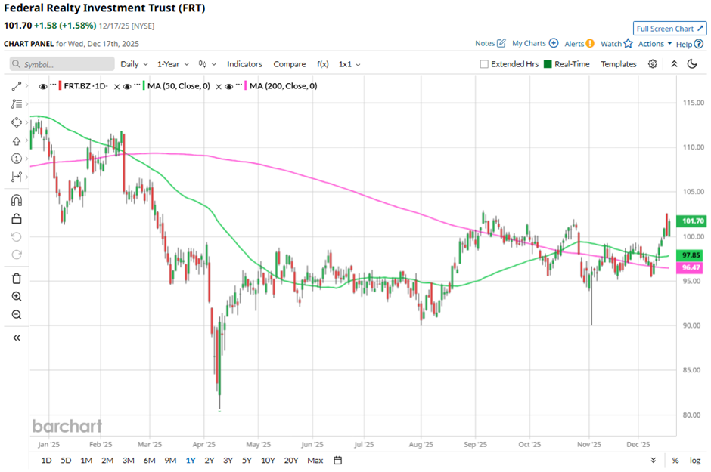Screen dimensions: 711x472
Task: Click the Full Screen Chart button
Action: tap(669, 29)
